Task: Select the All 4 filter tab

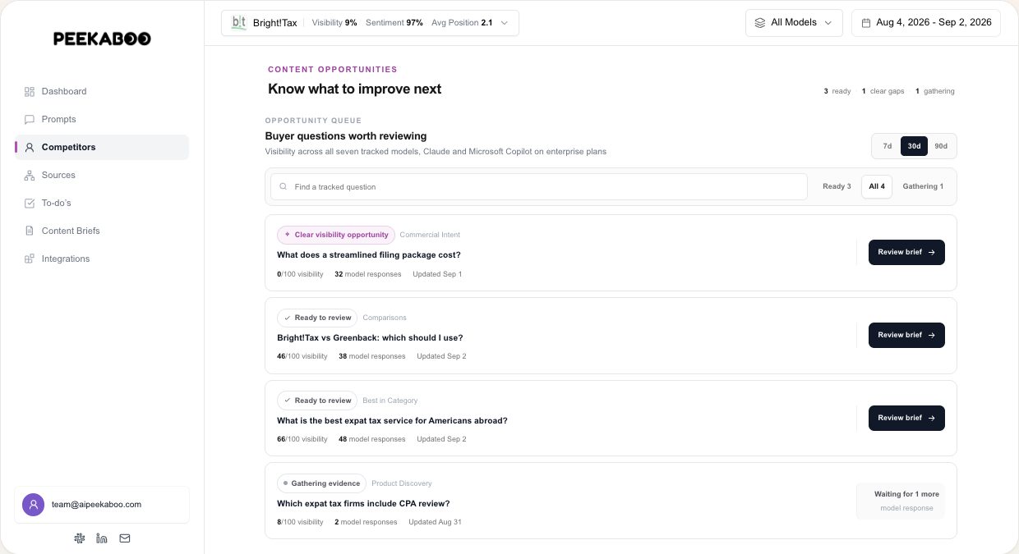Action: click(877, 186)
